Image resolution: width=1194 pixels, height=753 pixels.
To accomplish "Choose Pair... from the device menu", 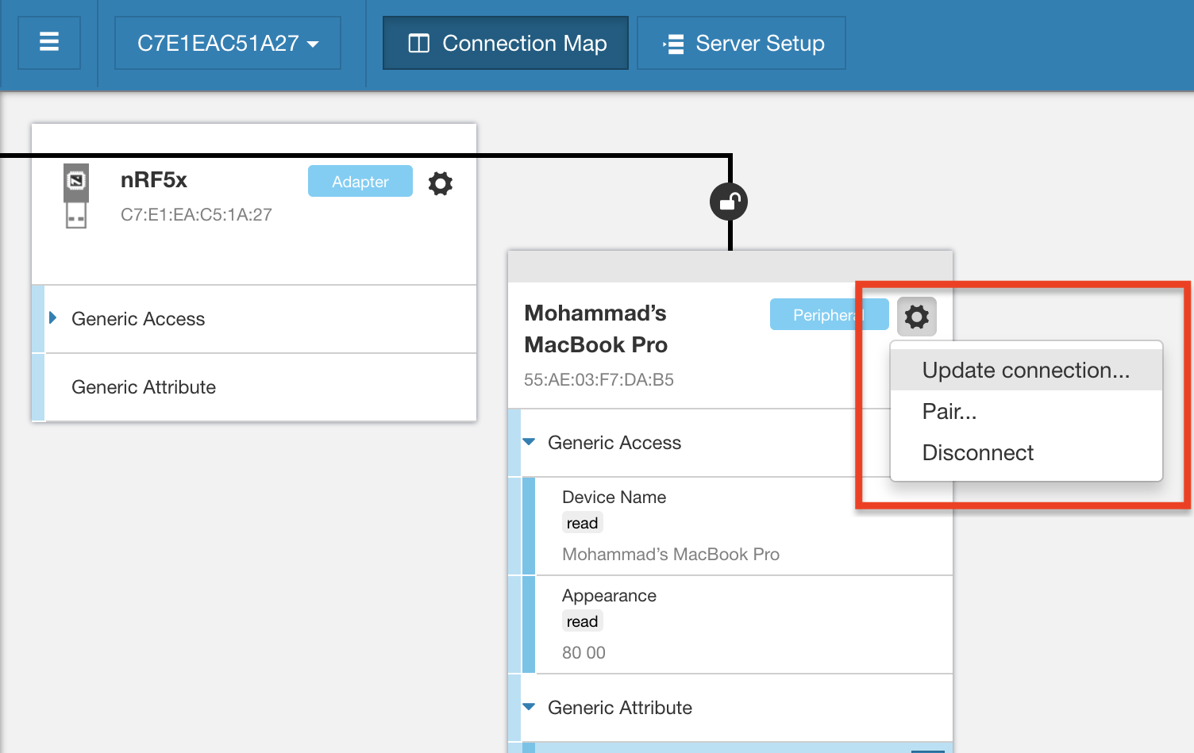I will pyautogui.click(x=949, y=412).
